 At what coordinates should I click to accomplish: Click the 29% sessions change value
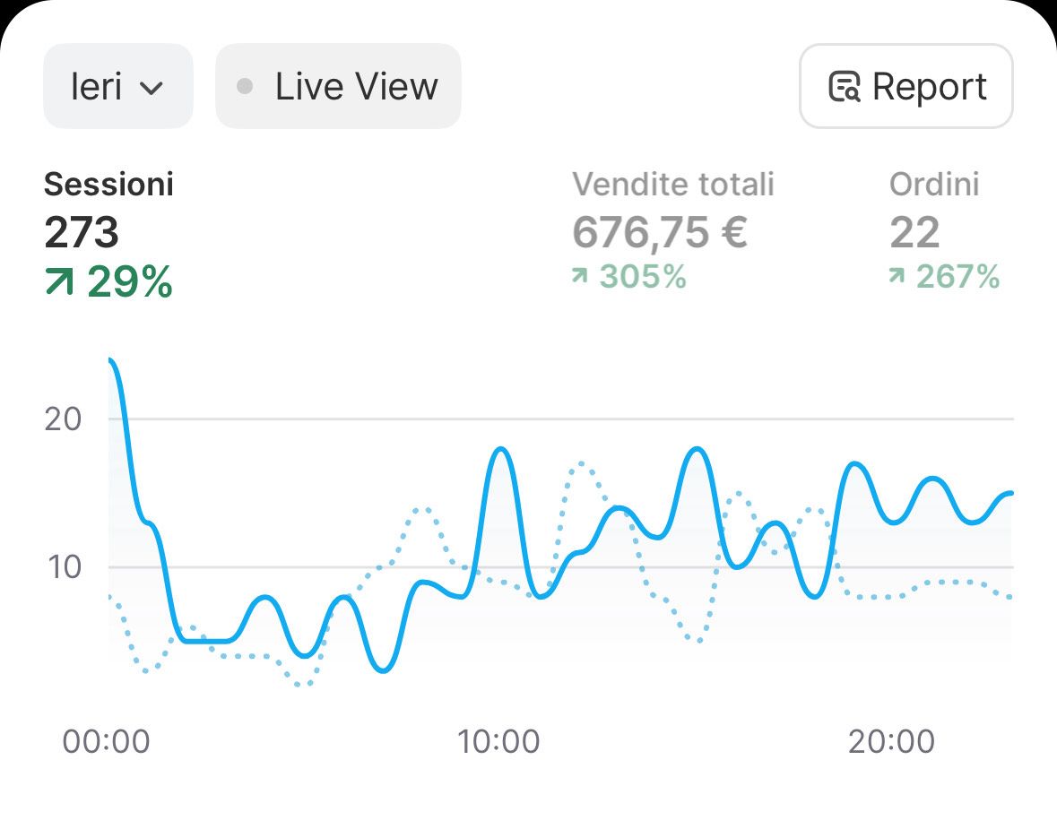point(129,282)
